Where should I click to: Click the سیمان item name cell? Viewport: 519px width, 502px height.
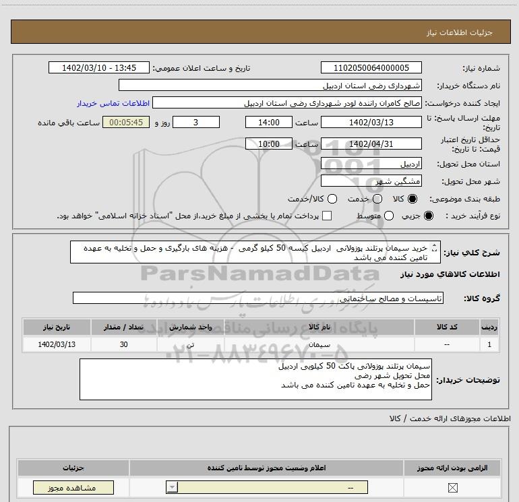pyautogui.click(x=319, y=344)
